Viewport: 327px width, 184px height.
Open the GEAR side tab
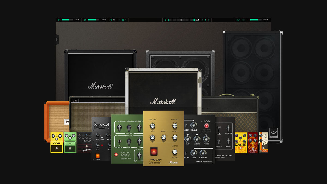tap(57, 39)
